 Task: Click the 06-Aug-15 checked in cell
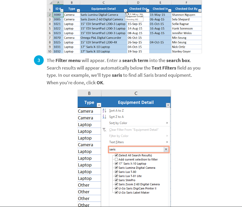(160, 19)
